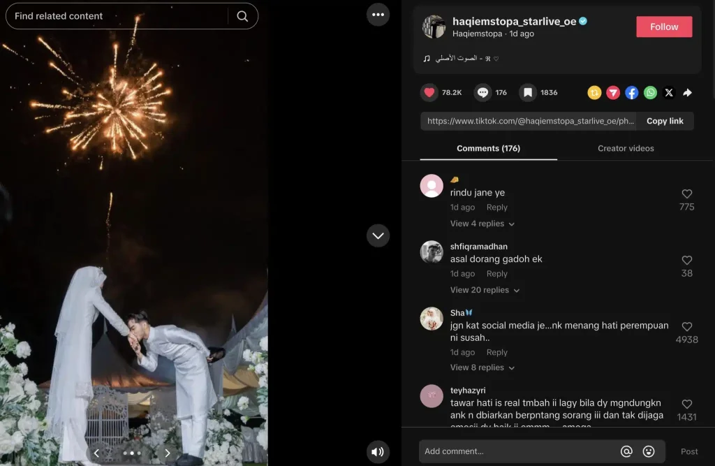Click the search magnifier icon

[x=242, y=16]
